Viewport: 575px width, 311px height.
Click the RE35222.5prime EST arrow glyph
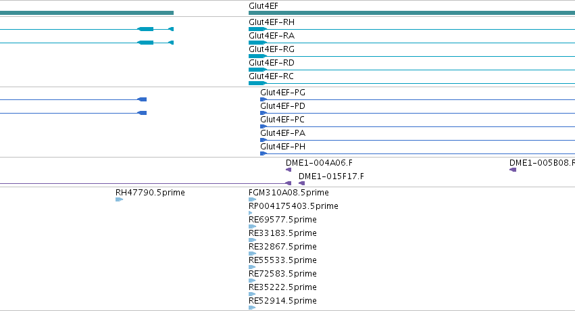(252, 295)
